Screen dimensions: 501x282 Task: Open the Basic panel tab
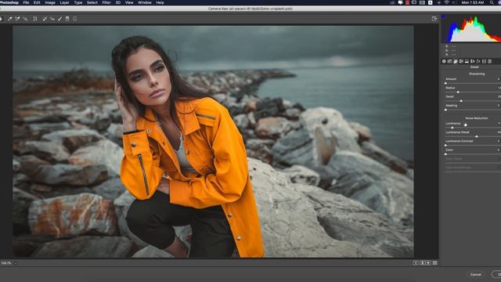(444, 61)
